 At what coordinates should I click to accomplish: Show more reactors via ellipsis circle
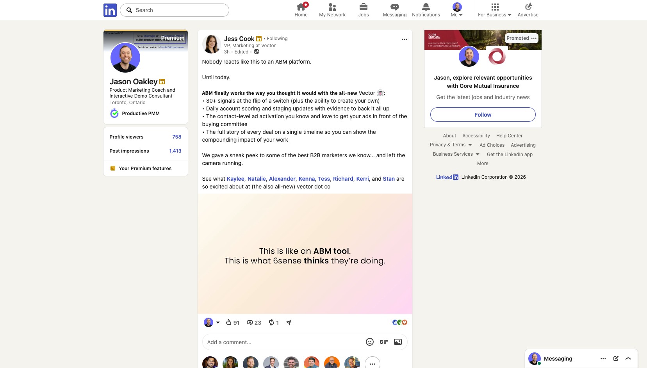point(373,364)
